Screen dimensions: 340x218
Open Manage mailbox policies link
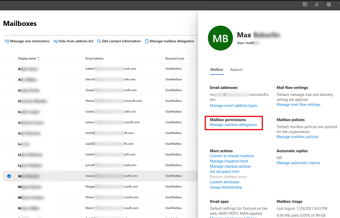pyautogui.click(x=297, y=137)
